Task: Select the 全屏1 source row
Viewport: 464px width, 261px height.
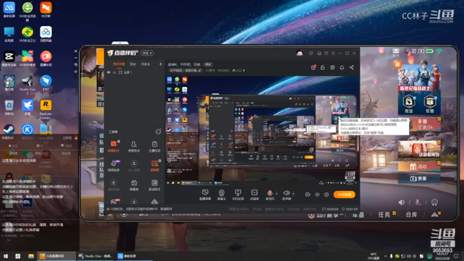Action: pyautogui.click(x=135, y=72)
